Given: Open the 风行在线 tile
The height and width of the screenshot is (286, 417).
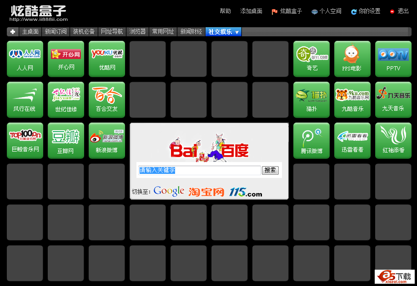Looking at the screenshot, I should tap(25, 99).
